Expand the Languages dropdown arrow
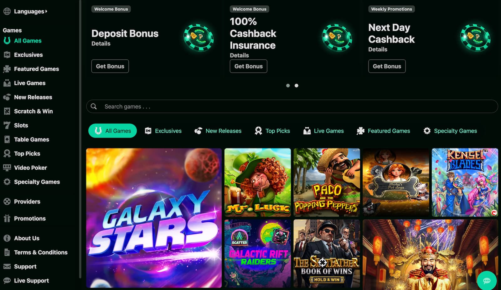 [x=46, y=12]
